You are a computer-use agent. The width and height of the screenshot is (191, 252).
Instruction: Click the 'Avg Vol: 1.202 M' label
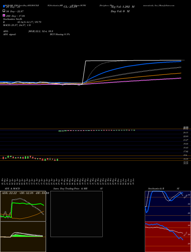(123, 7)
